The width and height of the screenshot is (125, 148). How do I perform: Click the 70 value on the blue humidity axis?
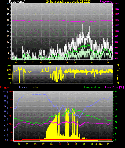5,106
